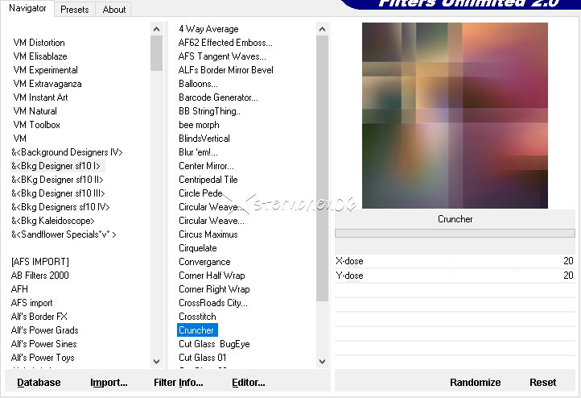Viewport: 581px width, 398px height.
Task: Choose &<Bkg Kaleidoscope> category
Action: pos(53,221)
